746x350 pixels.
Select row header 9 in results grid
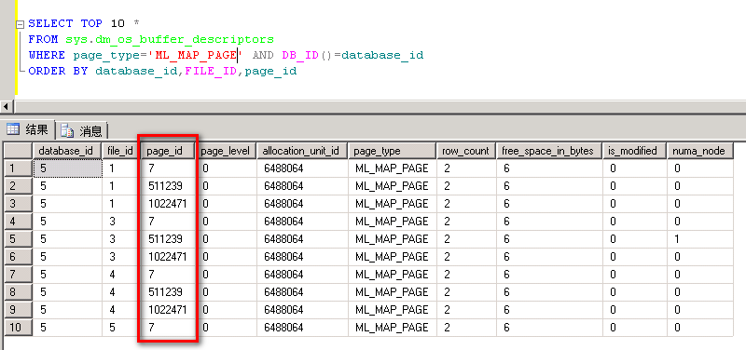pyautogui.click(x=18, y=310)
